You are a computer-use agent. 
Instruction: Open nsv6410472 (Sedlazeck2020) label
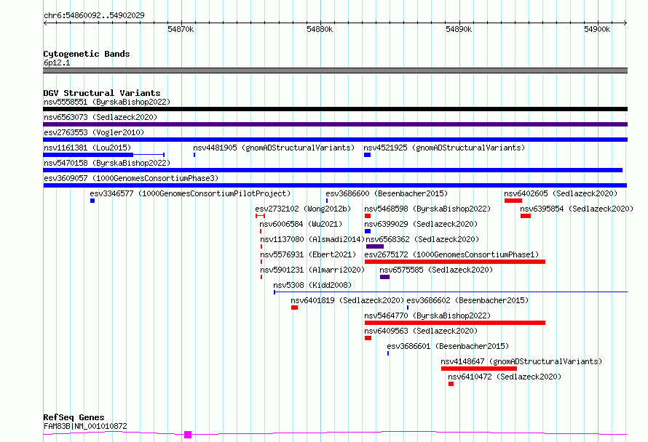505,377
